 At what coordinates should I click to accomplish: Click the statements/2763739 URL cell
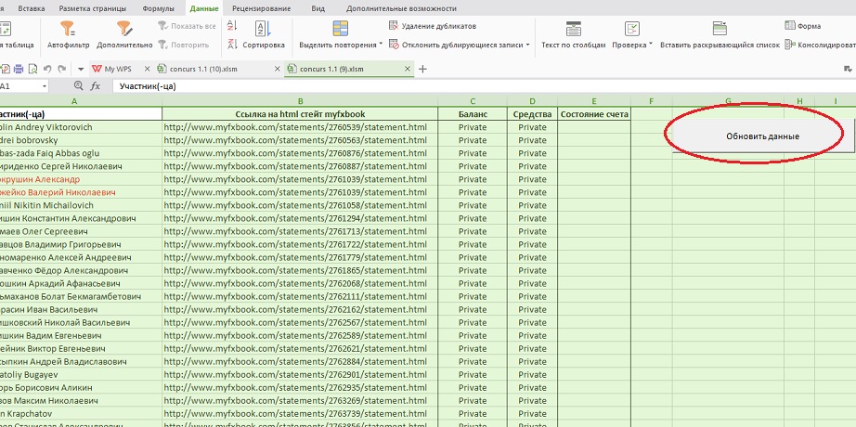pos(300,413)
